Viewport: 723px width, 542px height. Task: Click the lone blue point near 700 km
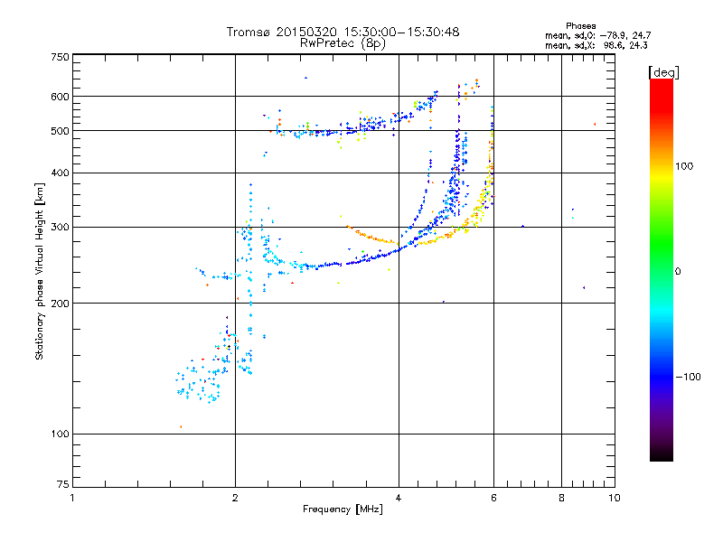click(x=305, y=78)
